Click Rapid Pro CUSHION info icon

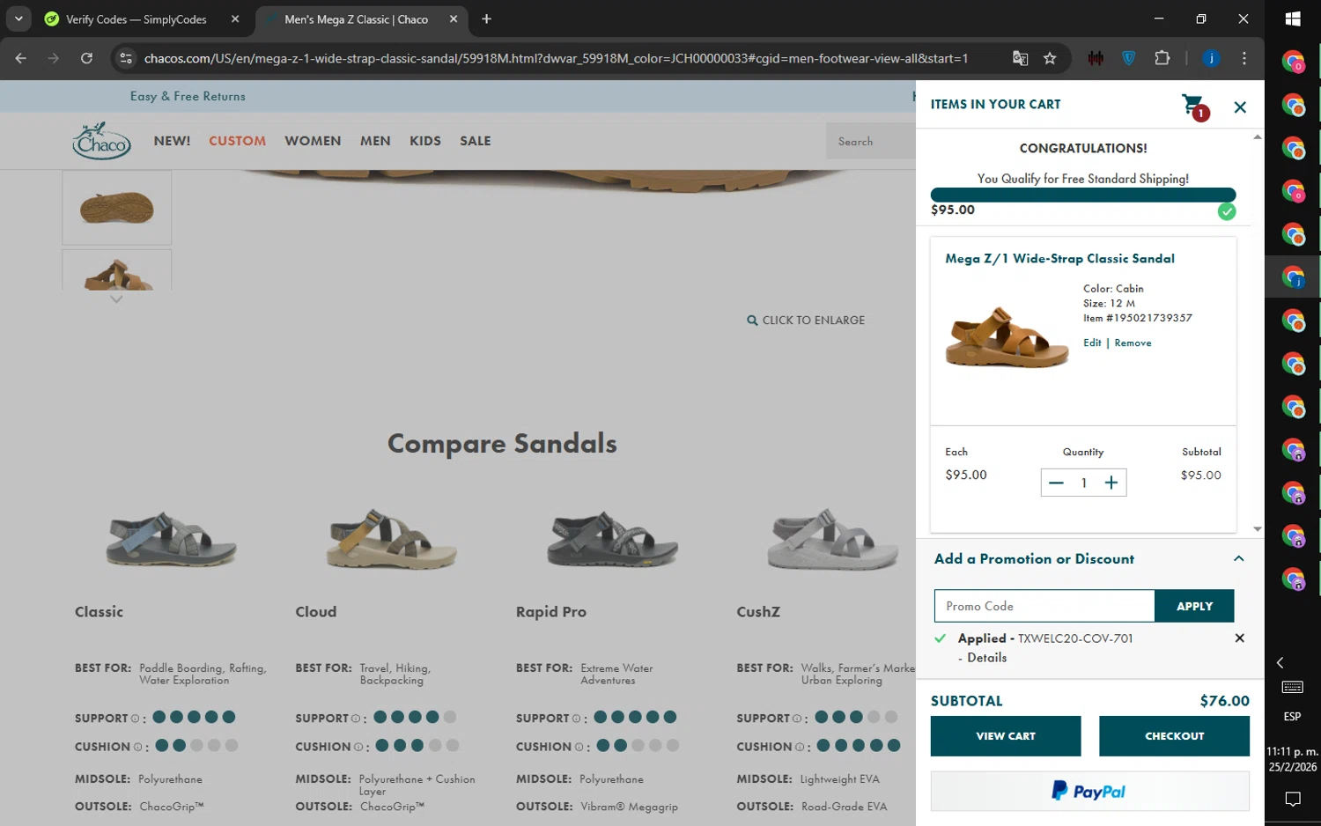tap(579, 747)
